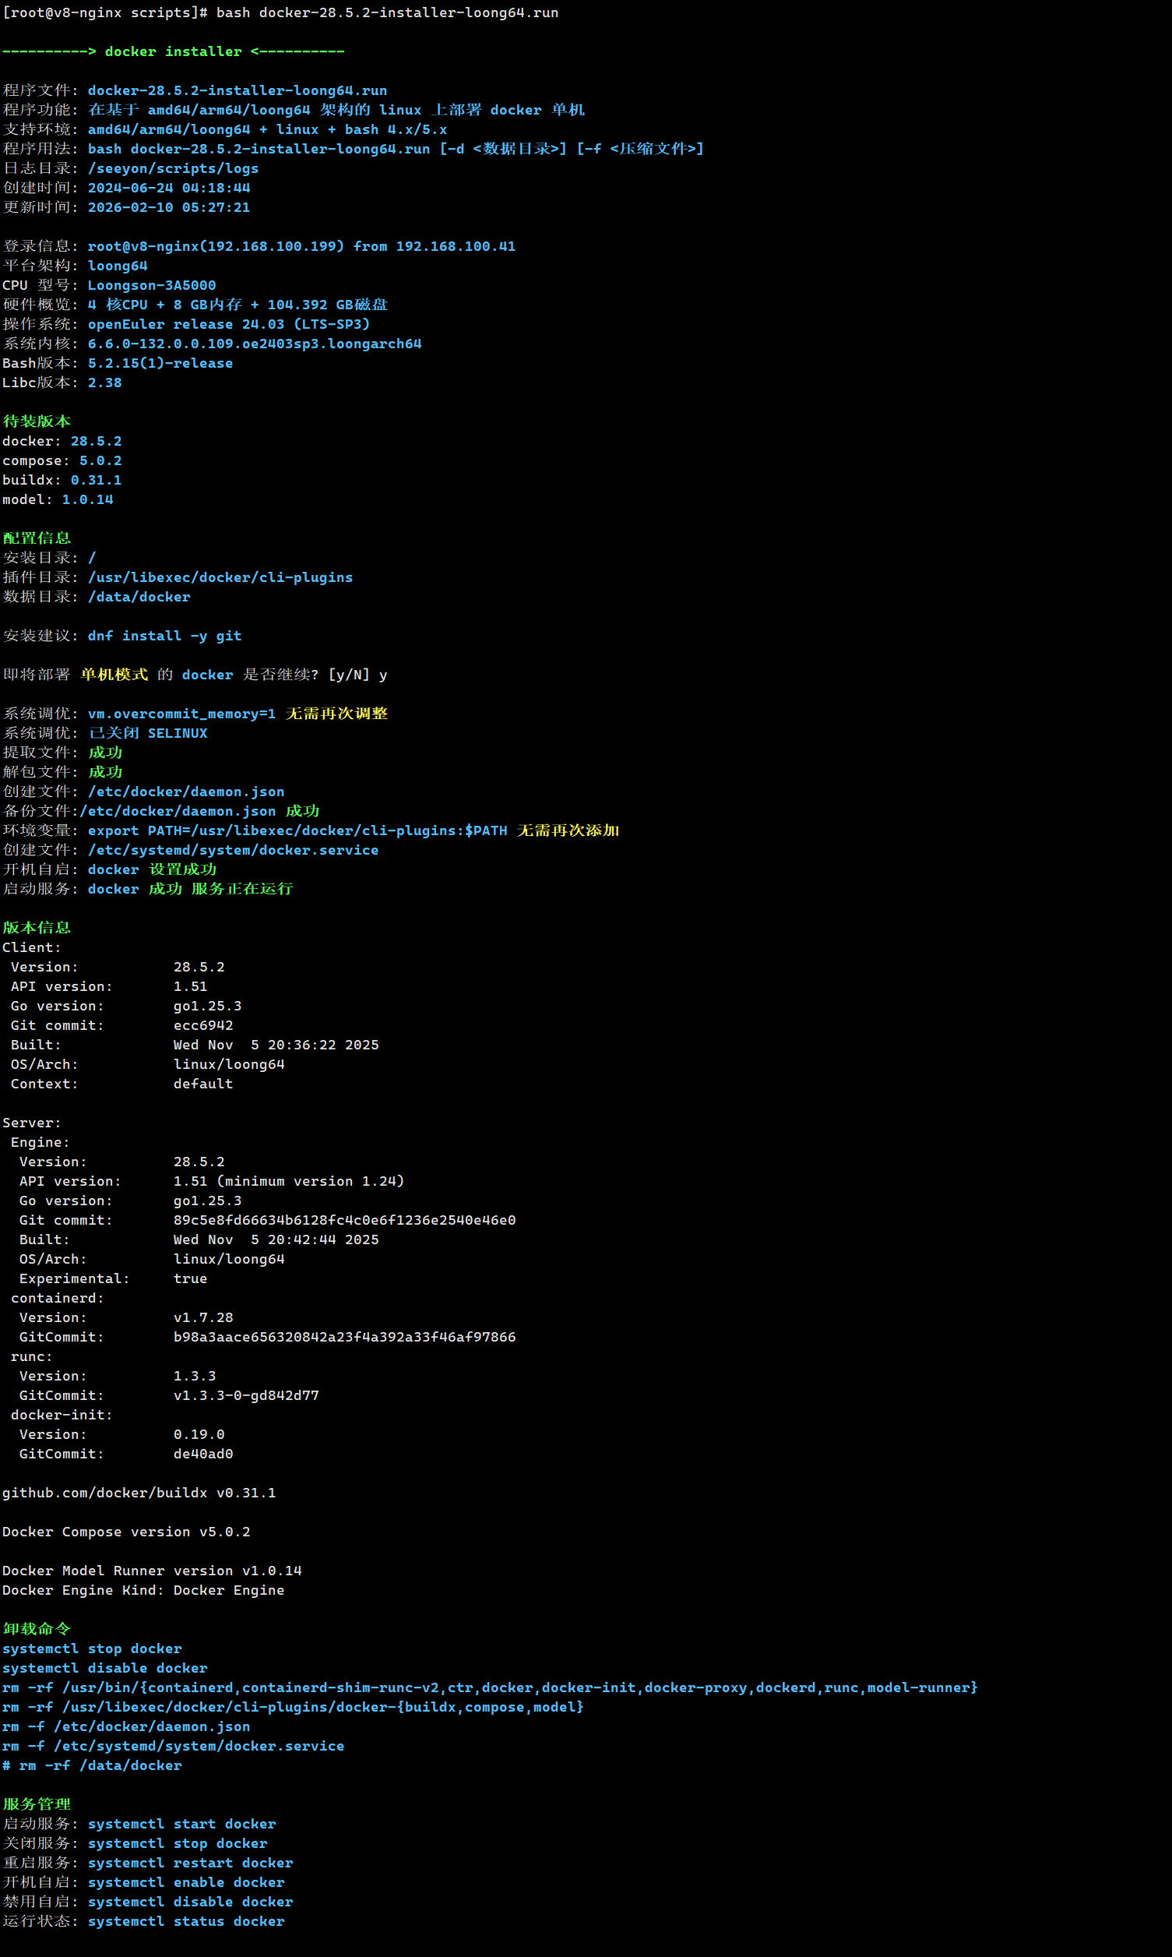Image resolution: width=1172 pixels, height=1957 pixels.
Task: Click the green "卸载命令" section heading
Action: 37,1629
